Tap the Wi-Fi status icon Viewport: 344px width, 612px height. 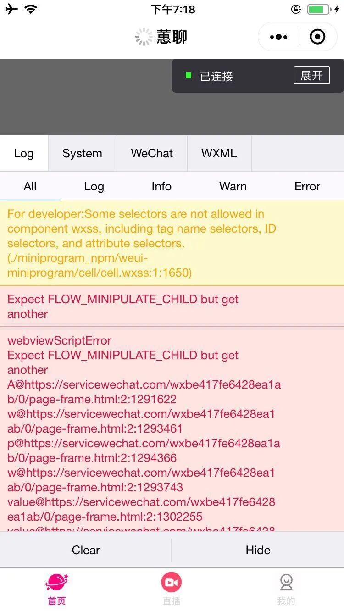coord(31,9)
